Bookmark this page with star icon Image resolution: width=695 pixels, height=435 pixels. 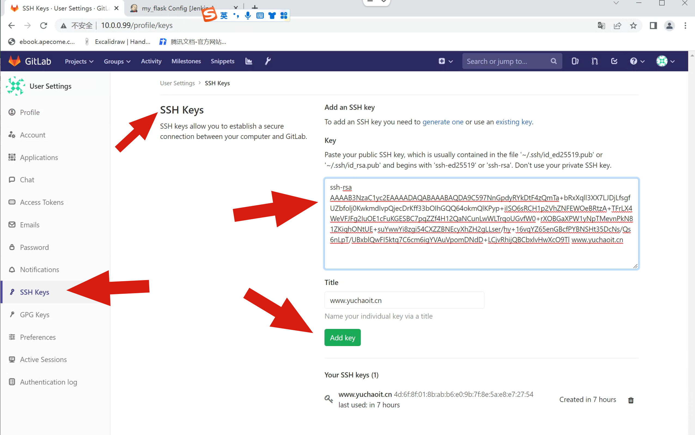coord(633,26)
